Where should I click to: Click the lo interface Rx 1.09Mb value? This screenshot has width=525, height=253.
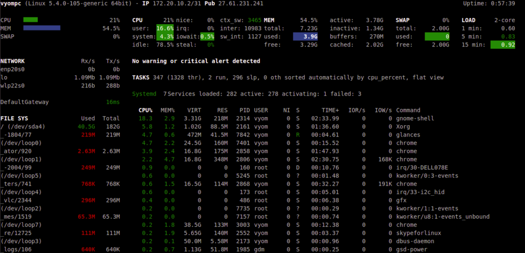click(85, 78)
